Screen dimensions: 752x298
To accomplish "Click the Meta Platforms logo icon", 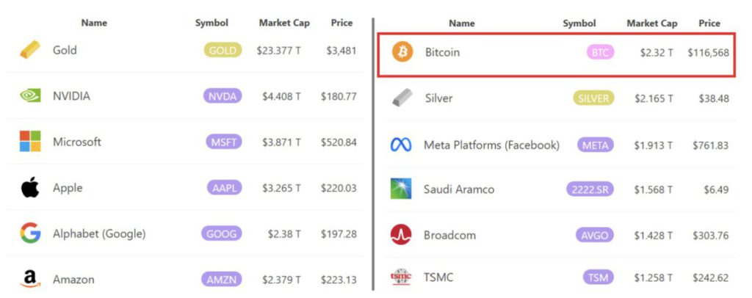I will (x=401, y=145).
